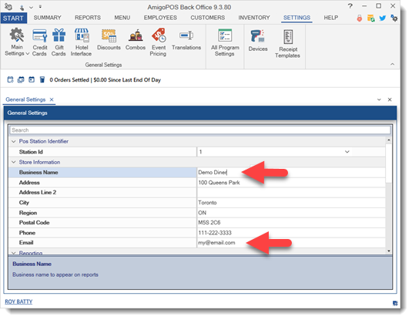
Task: Switch to the HELP tab
Action: tap(331, 18)
